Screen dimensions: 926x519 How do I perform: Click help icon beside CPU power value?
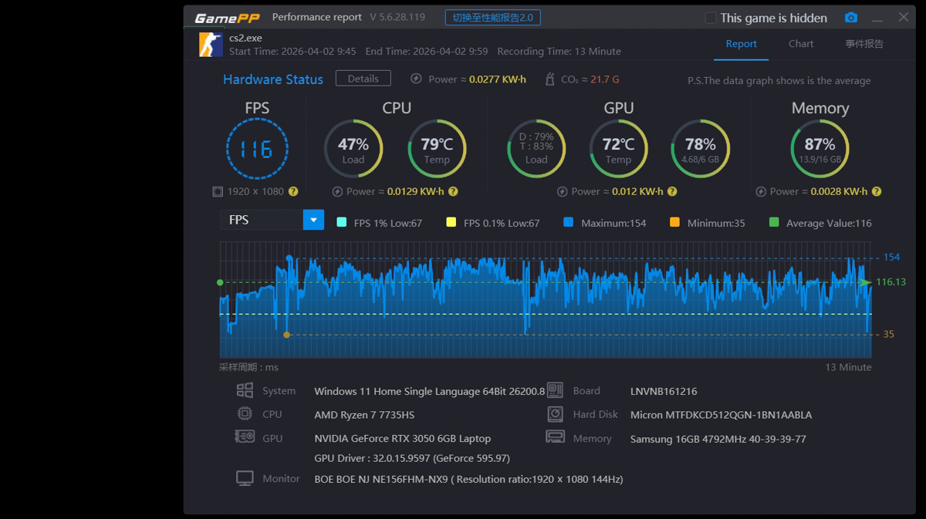tap(453, 191)
